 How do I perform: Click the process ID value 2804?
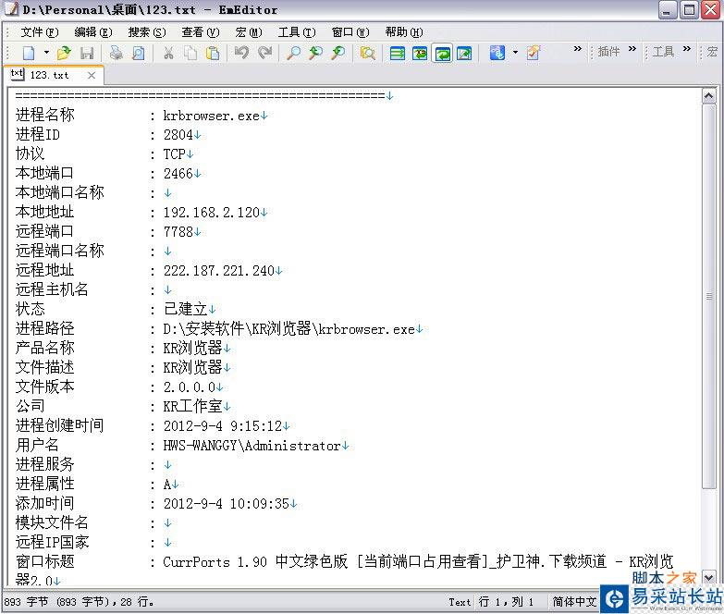[178, 135]
